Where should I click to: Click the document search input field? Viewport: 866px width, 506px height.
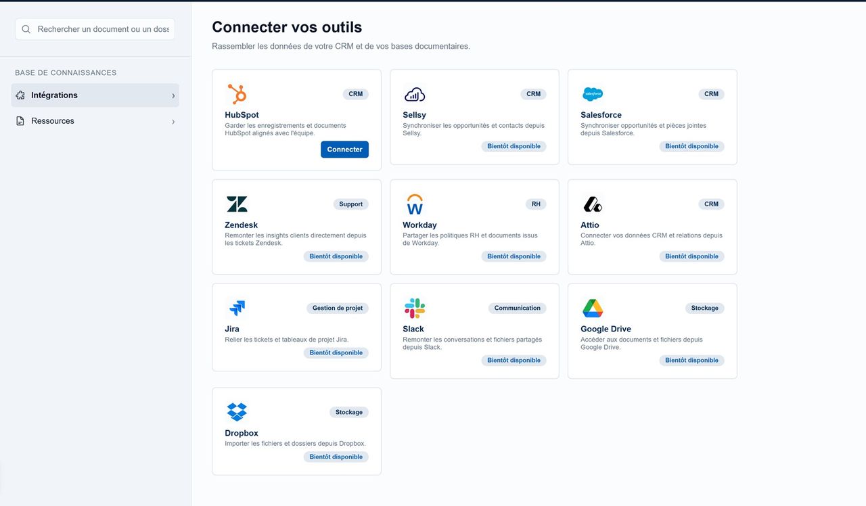coord(95,29)
